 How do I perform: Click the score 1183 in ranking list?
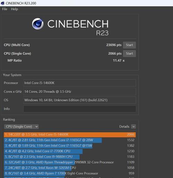(x=131, y=157)
